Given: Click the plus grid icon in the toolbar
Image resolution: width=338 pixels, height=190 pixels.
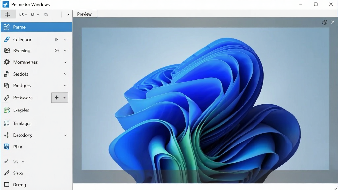Looking at the screenshot, I should tap(7, 15).
